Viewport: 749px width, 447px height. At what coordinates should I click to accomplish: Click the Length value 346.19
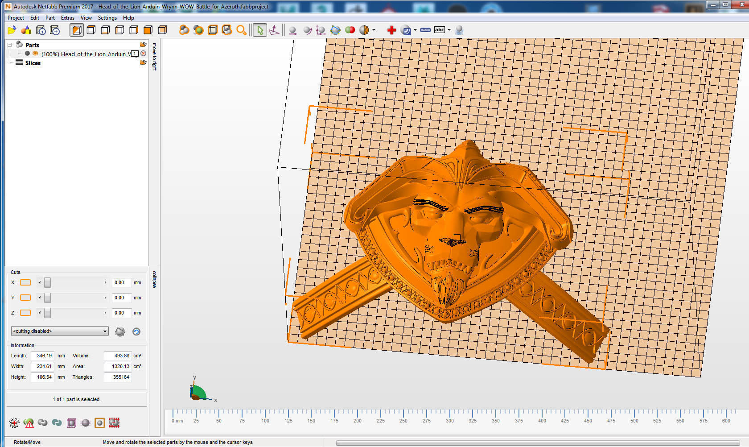pos(43,356)
